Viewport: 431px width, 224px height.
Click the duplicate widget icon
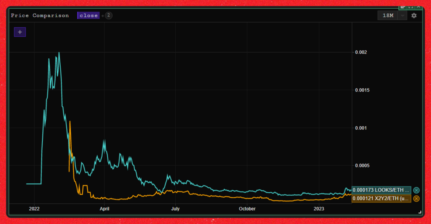pyautogui.click(x=403, y=7)
